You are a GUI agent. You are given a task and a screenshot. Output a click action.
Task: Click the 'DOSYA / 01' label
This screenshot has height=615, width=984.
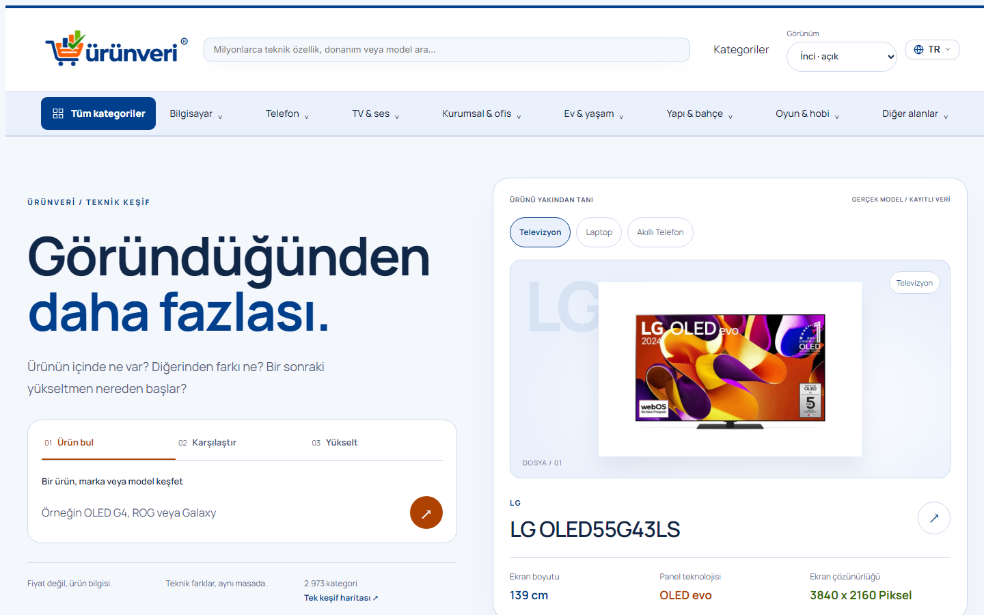click(543, 463)
